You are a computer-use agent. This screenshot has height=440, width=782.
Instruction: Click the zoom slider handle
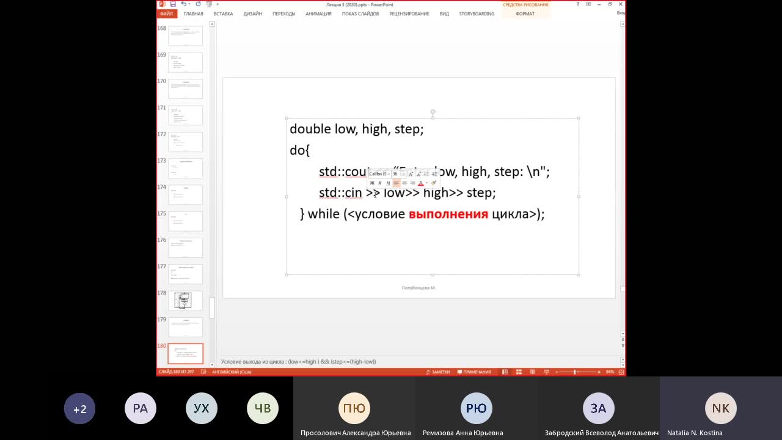pos(575,372)
